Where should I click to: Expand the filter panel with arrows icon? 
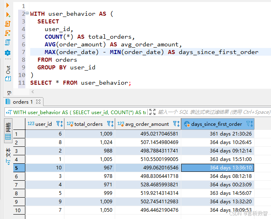click(152, 112)
